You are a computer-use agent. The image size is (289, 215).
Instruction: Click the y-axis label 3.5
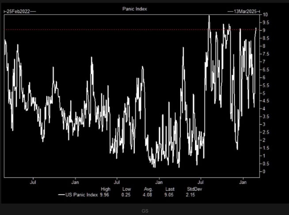(x=266, y=117)
